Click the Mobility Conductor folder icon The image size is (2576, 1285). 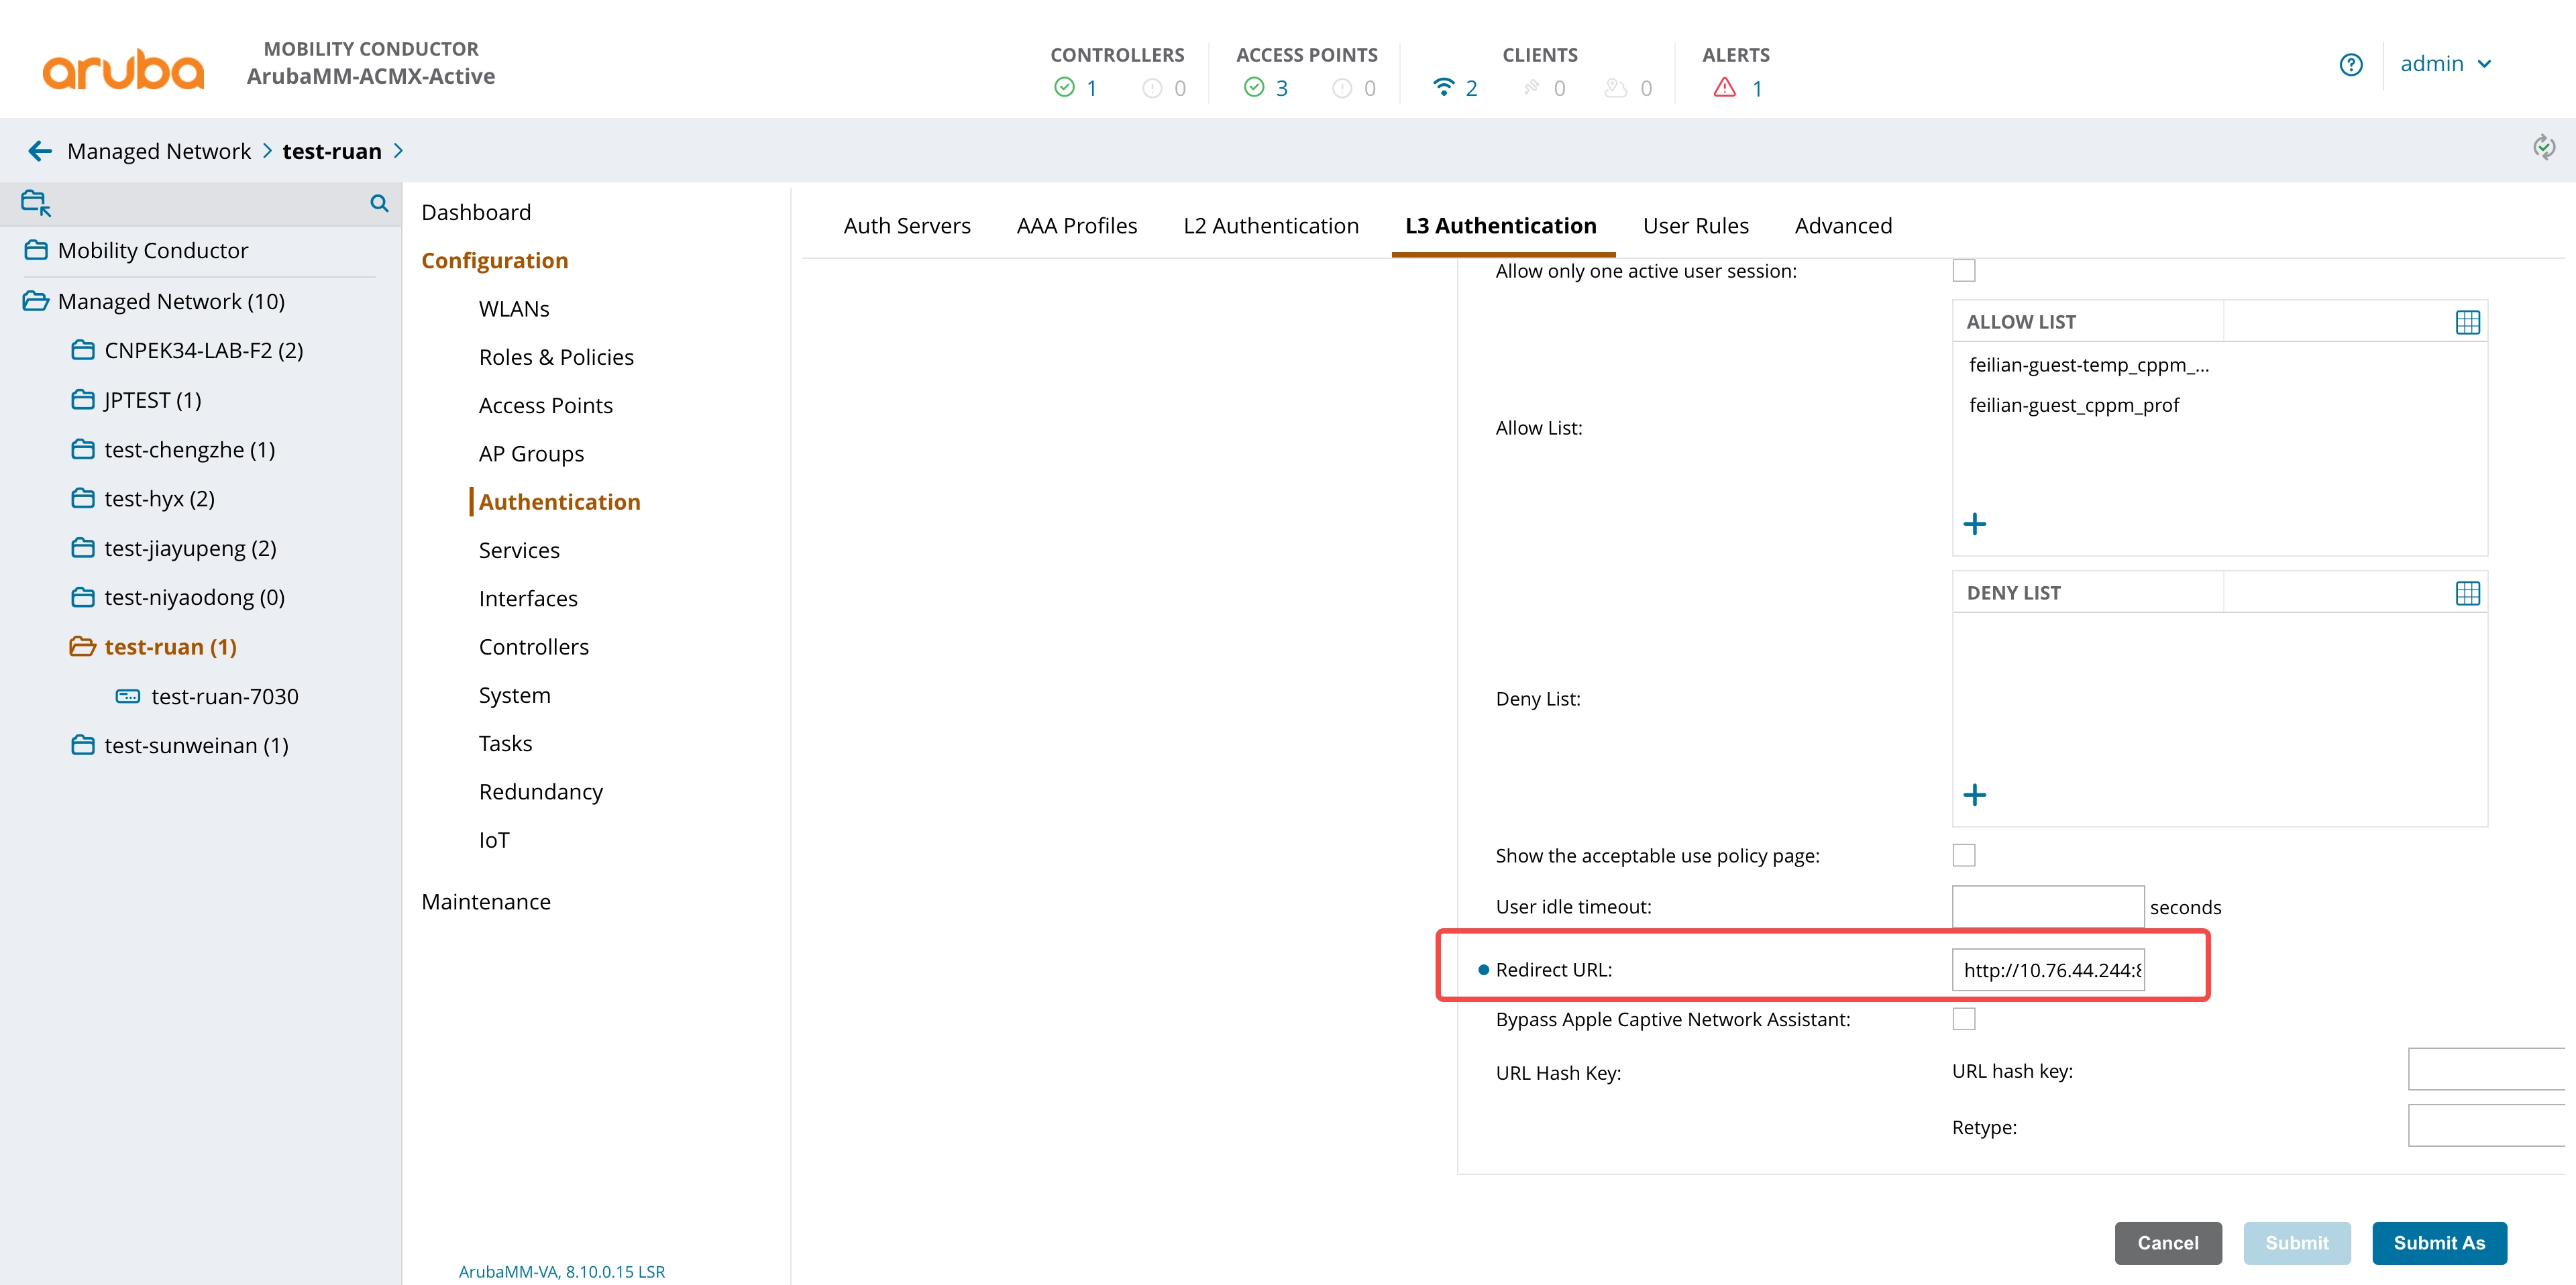click(36, 250)
